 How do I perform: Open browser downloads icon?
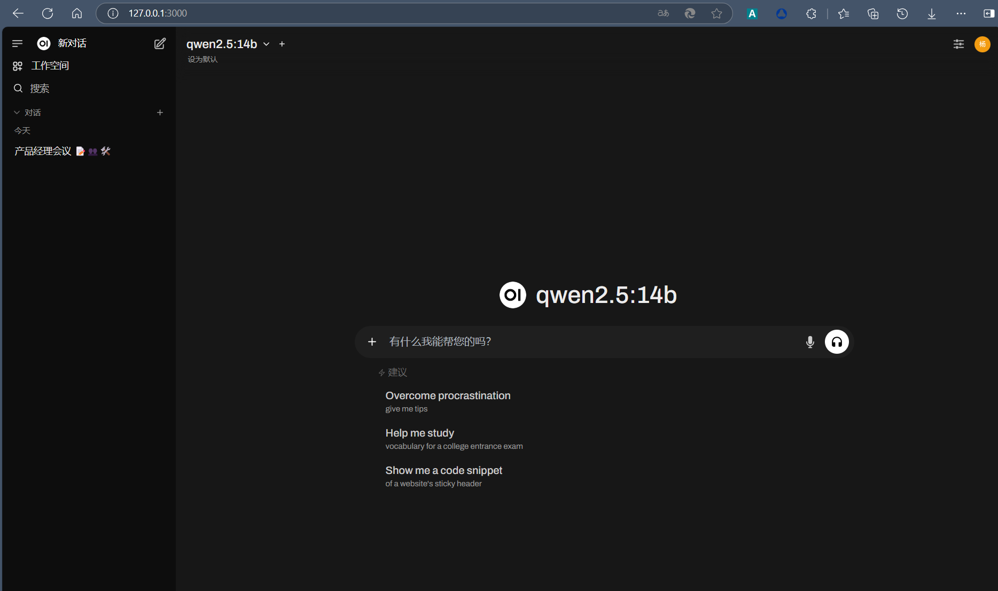[932, 13]
